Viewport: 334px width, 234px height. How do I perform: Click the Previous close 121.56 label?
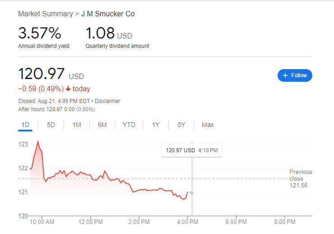[x=301, y=178]
